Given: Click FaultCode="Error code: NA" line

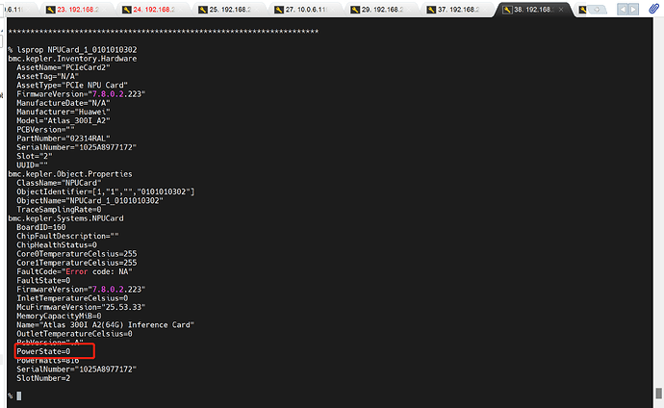Looking at the screenshot, I should coord(74,271).
